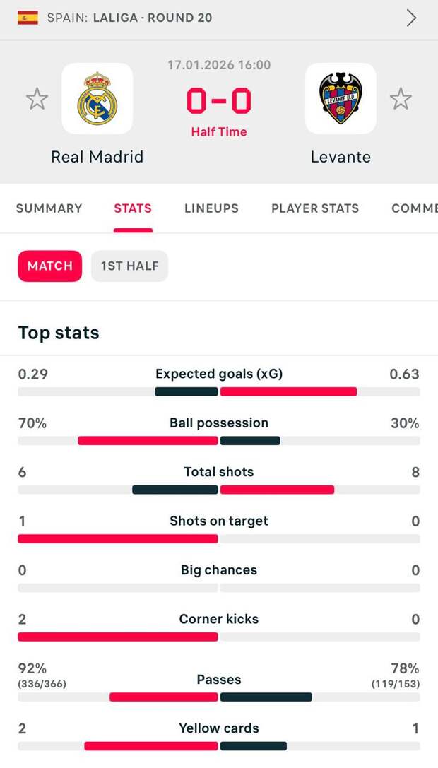Select the Stats tab
The width and height of the screenshot is (438, 768).
click(x=133, y=208)
